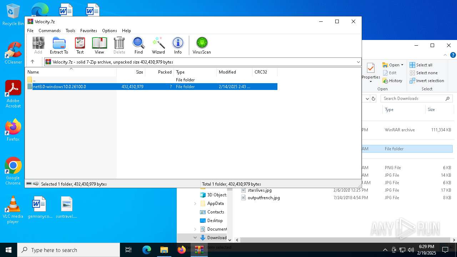This screenshot has width=457, height=257.
Task: Open the Help menu
Action: tap(126, 31)
